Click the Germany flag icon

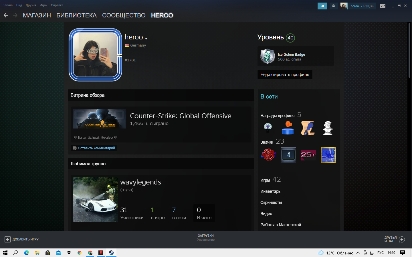click(127, 45)
